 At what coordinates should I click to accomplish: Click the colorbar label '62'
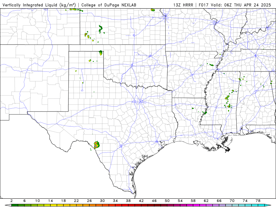[206, 201]
